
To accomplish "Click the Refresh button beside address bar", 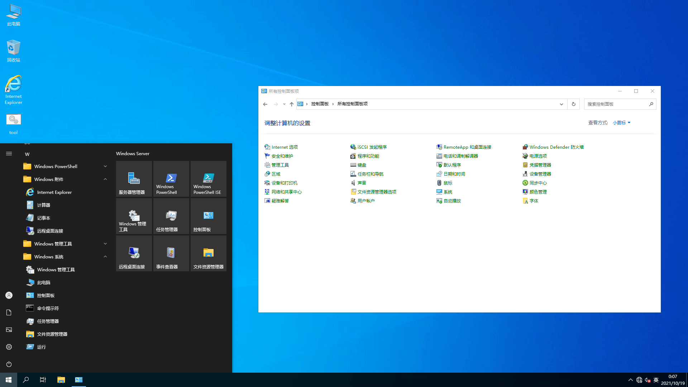I will (573, 104).
